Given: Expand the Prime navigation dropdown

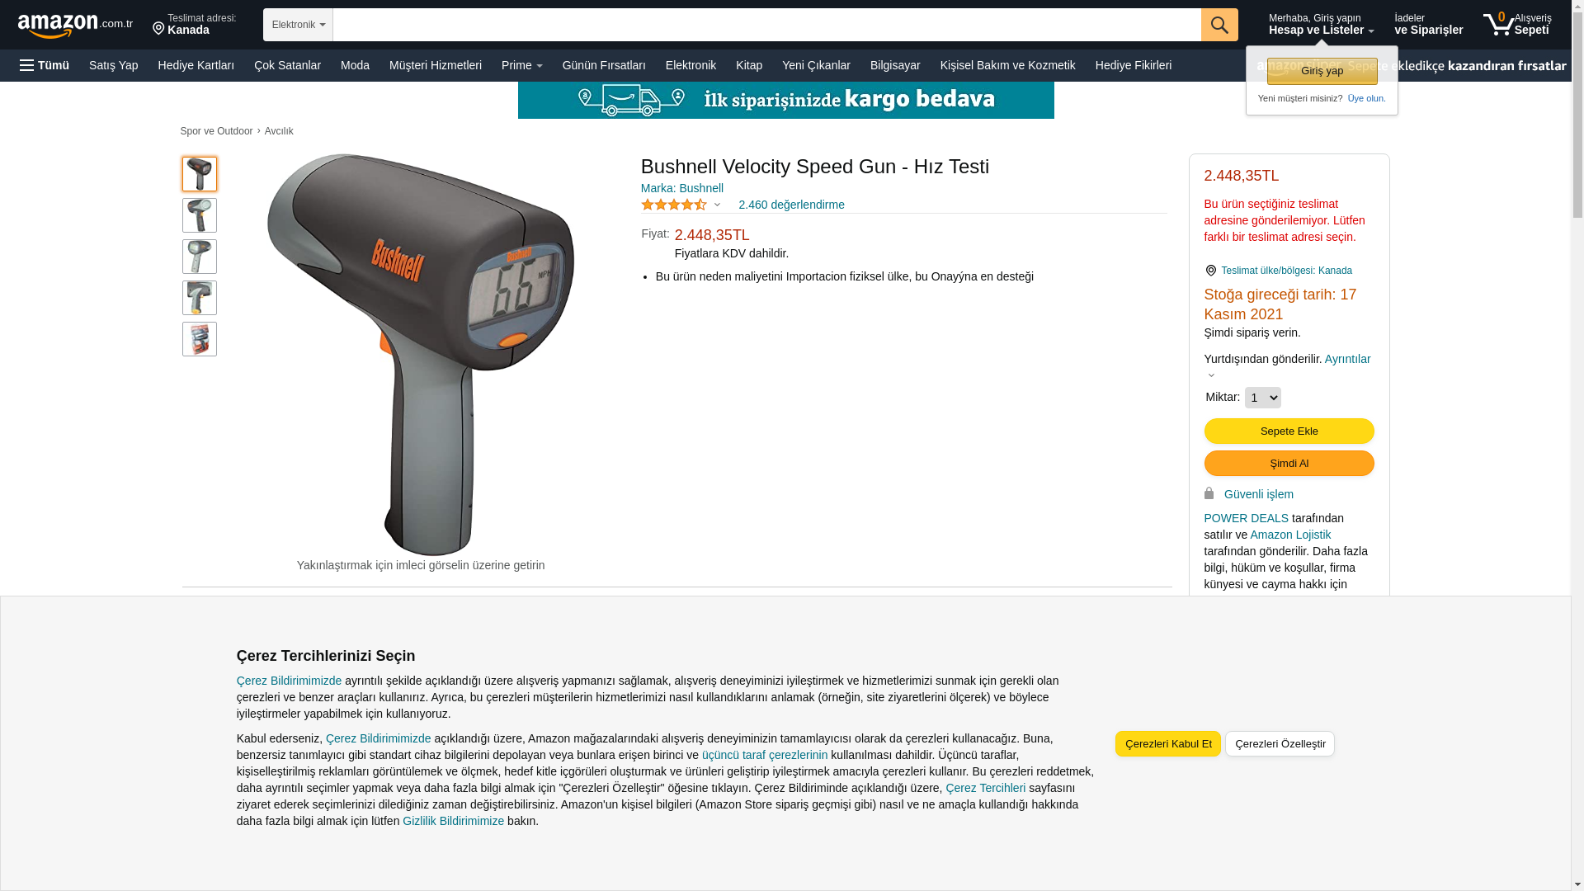Looking at the screenshot, I should 521,65.
